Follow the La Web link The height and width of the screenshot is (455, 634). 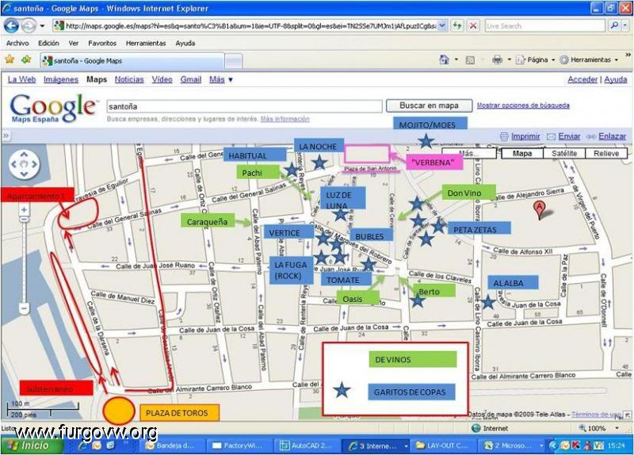(22, 80)
